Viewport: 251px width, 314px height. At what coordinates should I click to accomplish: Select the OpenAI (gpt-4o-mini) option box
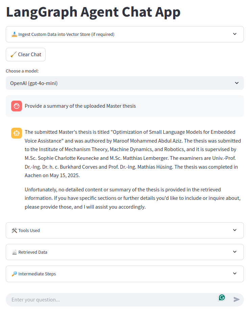click(125, 83)
